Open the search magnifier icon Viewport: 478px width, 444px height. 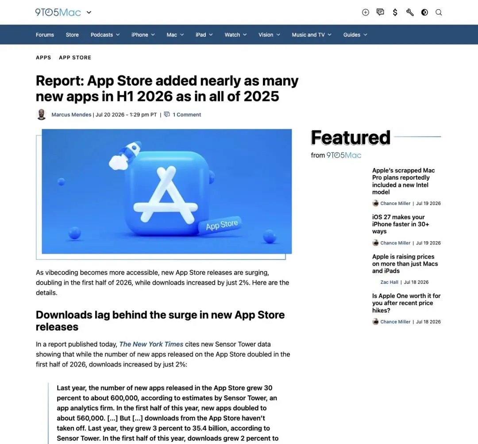pos(439,12)
